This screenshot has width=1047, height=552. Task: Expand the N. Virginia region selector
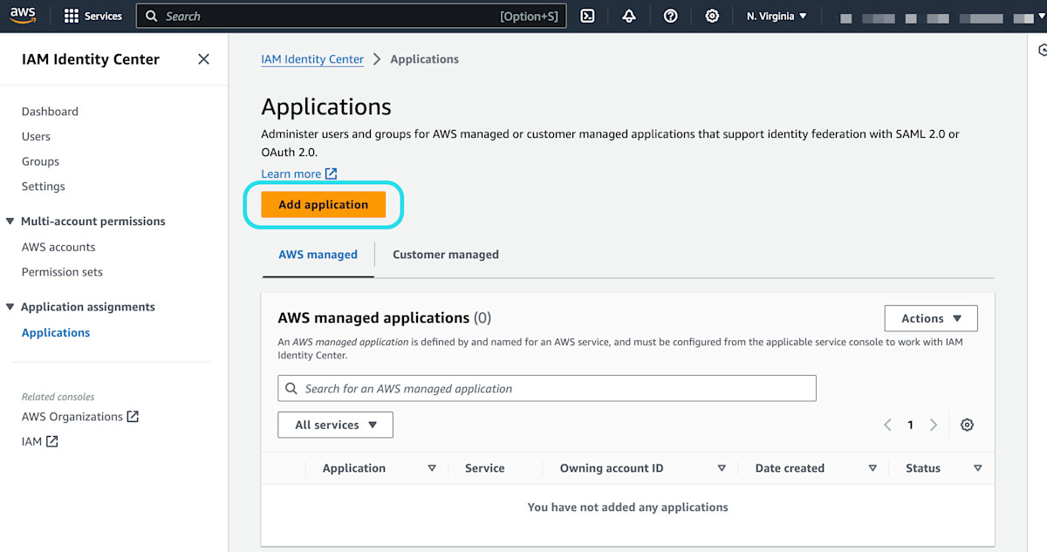(777, 16)
